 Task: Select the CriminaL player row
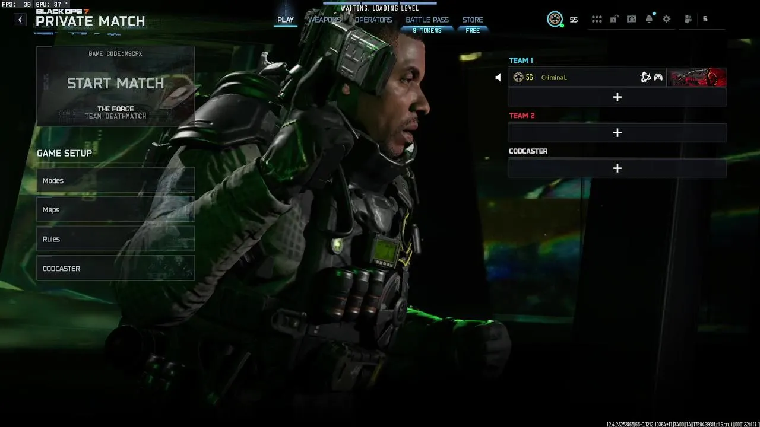(617, 77)
